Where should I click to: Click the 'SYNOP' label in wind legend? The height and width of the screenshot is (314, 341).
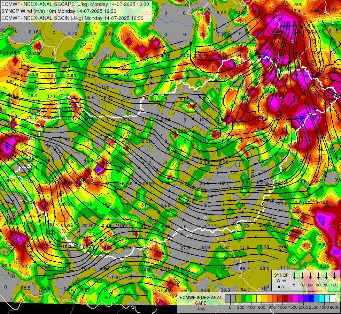coord(281,275)
